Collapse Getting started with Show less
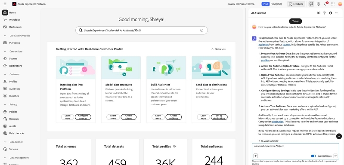This screenshot has width=344, height=165. (218, 49)
